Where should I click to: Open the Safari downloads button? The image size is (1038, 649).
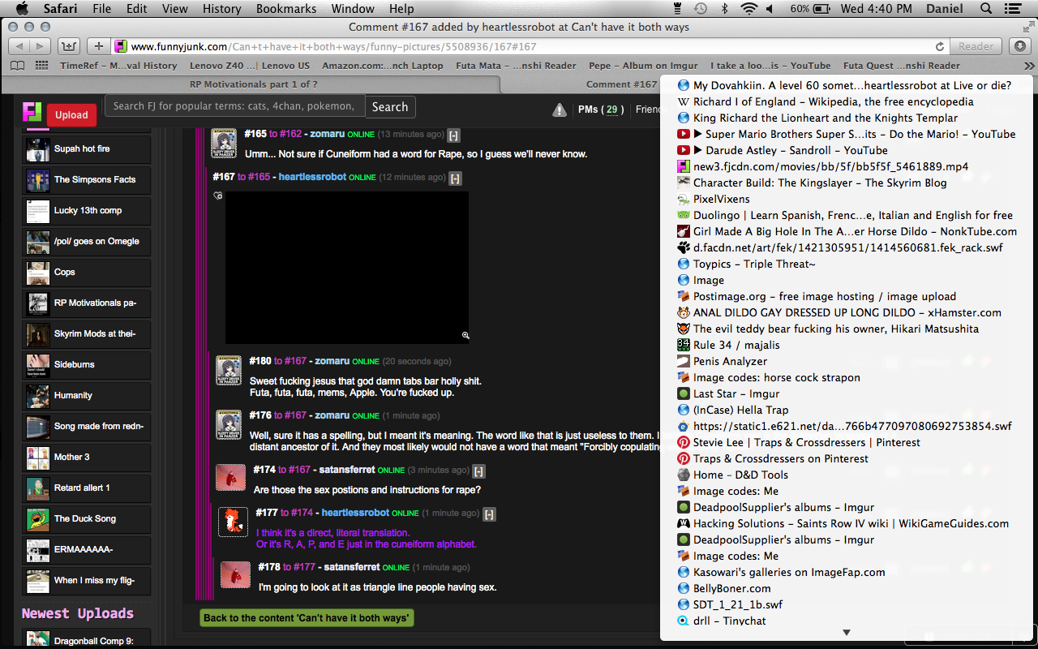1020,46
